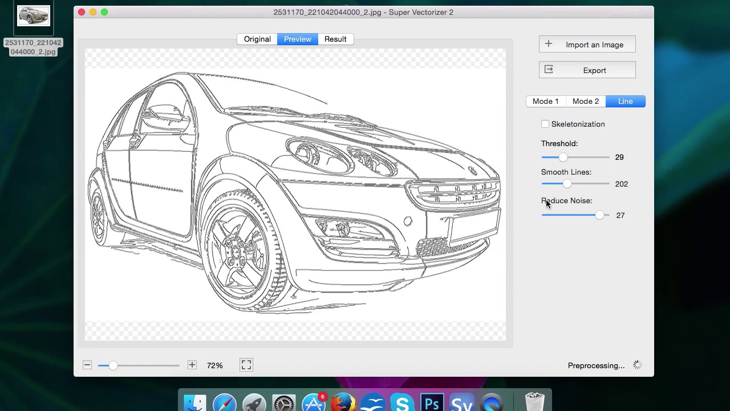Screen dimensions: 730x411
Task: Switch to the Result tab
Action: [335, 39]
